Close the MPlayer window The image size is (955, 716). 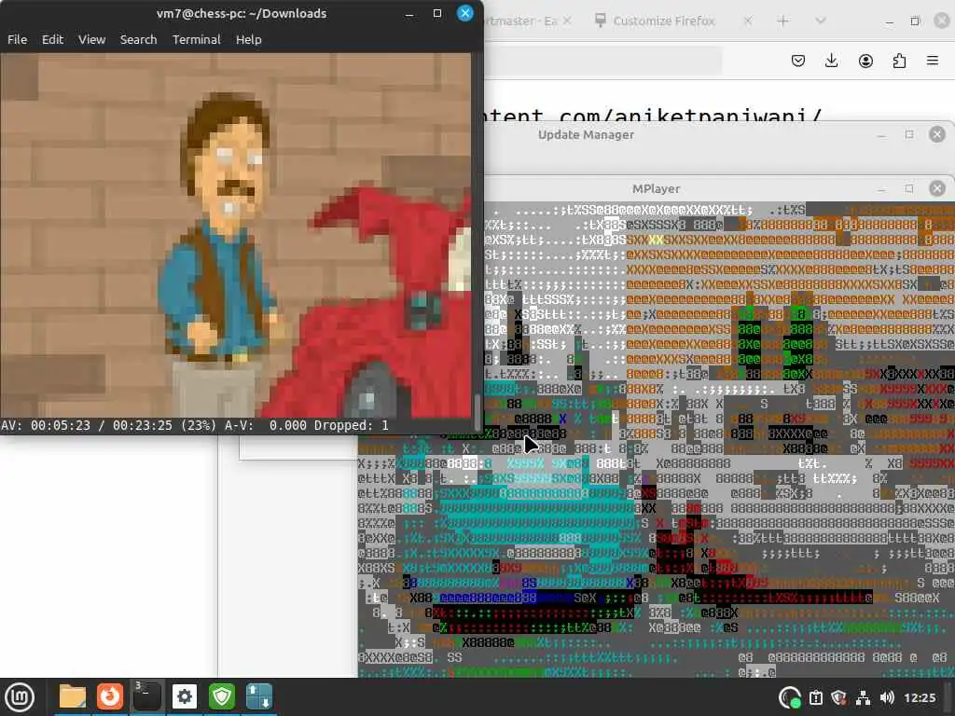937,188
